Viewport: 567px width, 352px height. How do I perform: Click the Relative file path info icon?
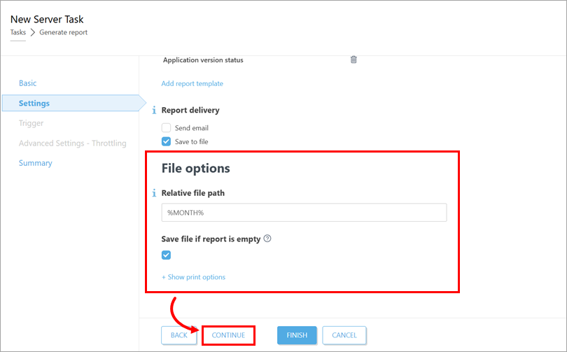[154, 193]
